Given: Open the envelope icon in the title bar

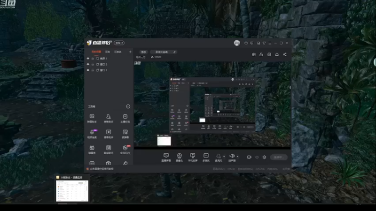Looking at the screenshot, I should click(x=246, y=43).
